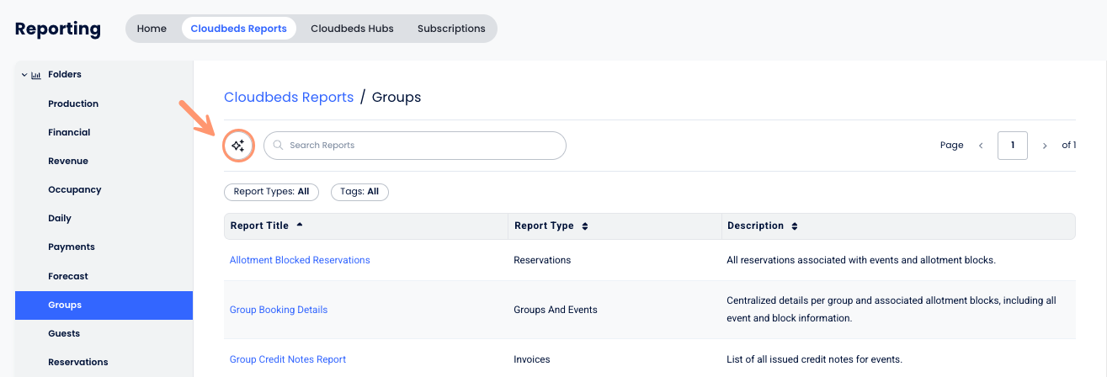This screenshot has height=377, width=1107.
Task: Open Allotment Blocked Reservations report
Action: coord(300,260)
